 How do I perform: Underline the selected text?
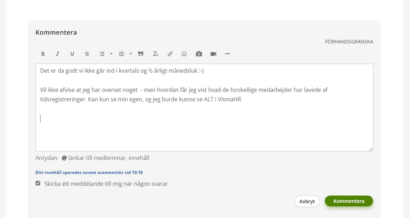72,54
